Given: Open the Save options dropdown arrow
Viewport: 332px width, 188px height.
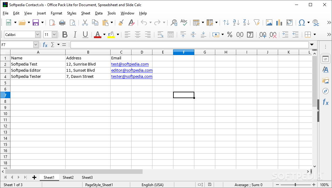Looking at the screenshot, I should [43, 22].
